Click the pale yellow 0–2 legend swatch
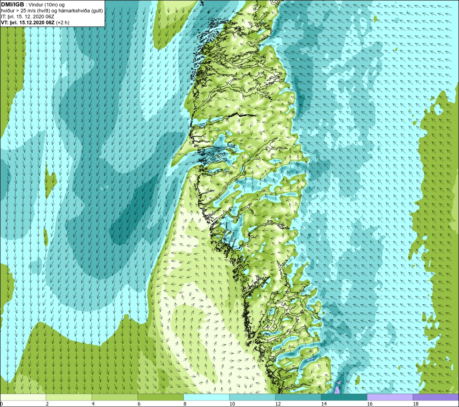The width and height of the screenshot is (459, 407). [23, 397]
